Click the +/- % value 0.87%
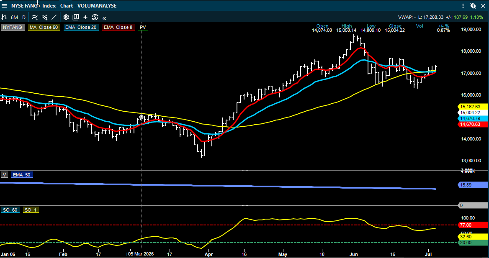Viewport: 489px width, 258px height. tap(443, 30)
